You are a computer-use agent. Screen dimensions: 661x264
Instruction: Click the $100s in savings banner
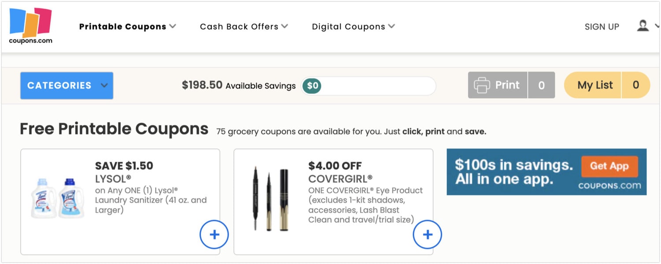(546, 172)
